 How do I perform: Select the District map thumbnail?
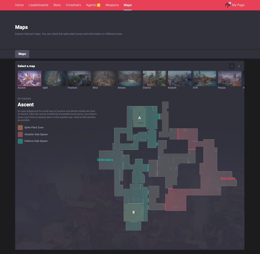click(x=154, y=78)
